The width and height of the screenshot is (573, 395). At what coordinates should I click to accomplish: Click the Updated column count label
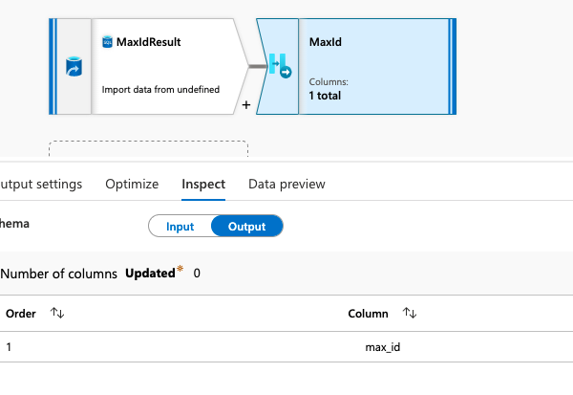click(150, 274)
